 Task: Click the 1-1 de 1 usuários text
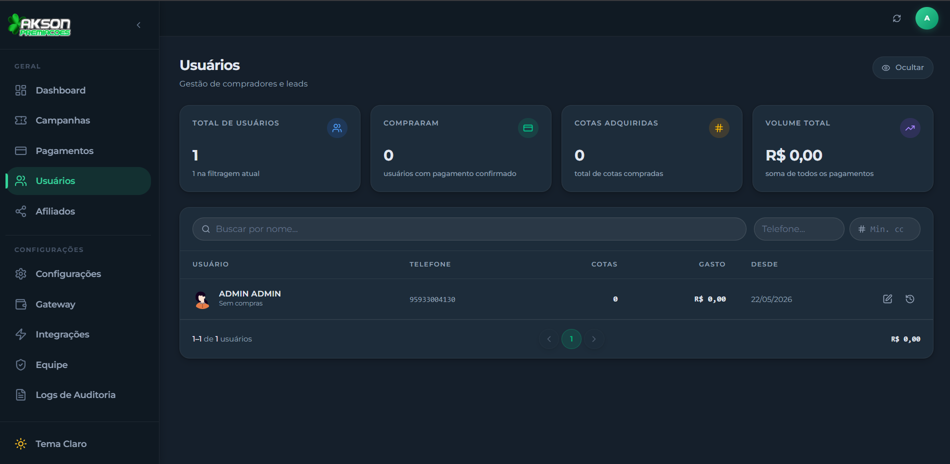[x=222, y=339]
